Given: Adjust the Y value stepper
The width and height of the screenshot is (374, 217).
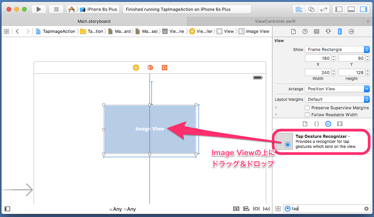Looking at the screenshot, I should (x=367, y=58).
